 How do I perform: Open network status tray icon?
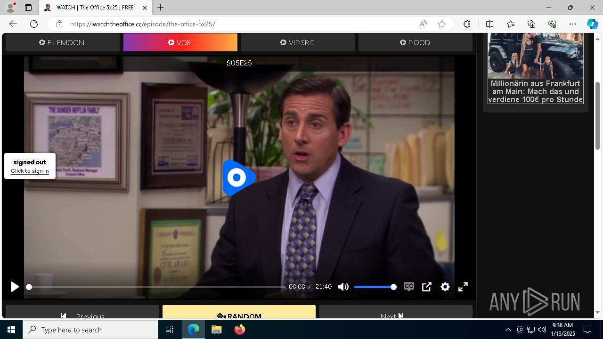(531, 330)
